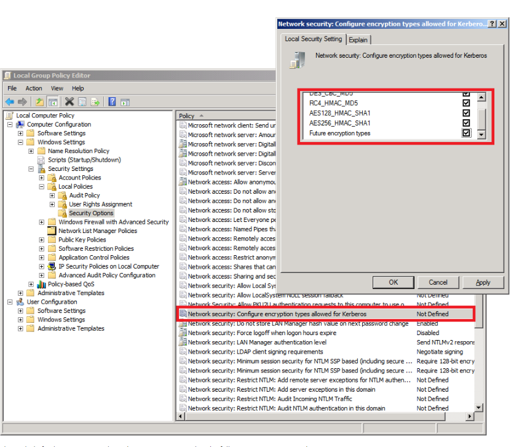Click the dialog title bar question-mark help button

492,23
